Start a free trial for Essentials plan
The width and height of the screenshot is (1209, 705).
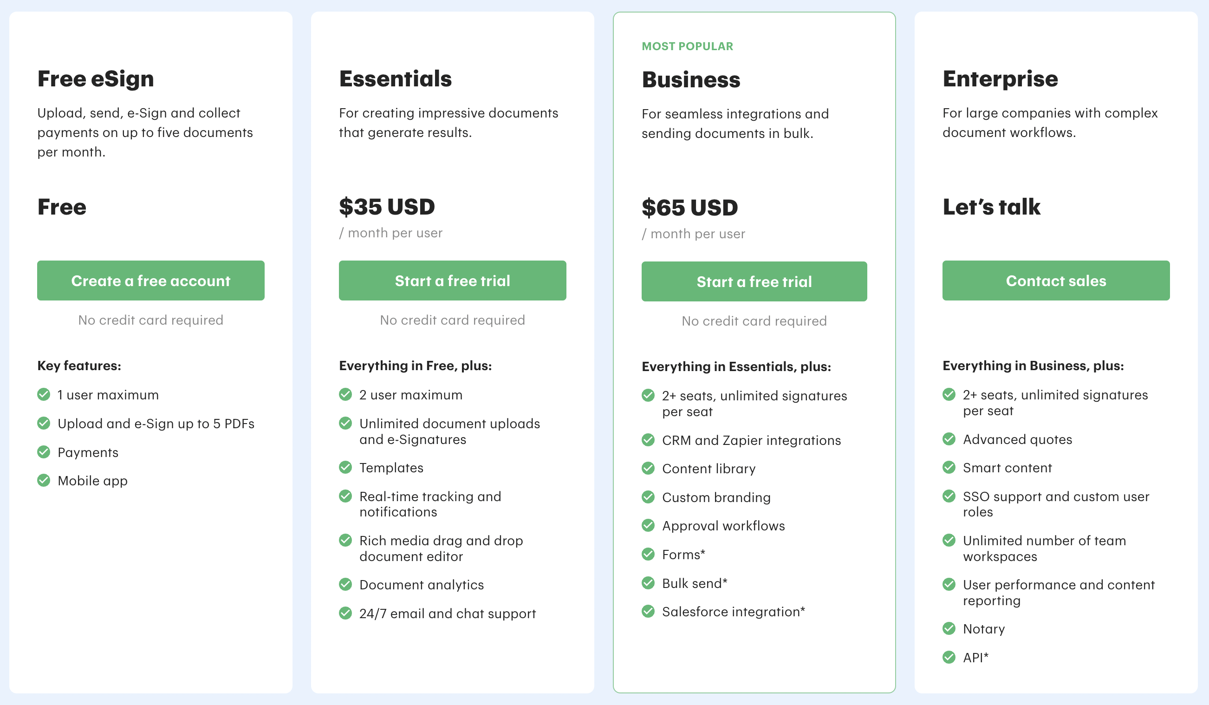(452, 281)
